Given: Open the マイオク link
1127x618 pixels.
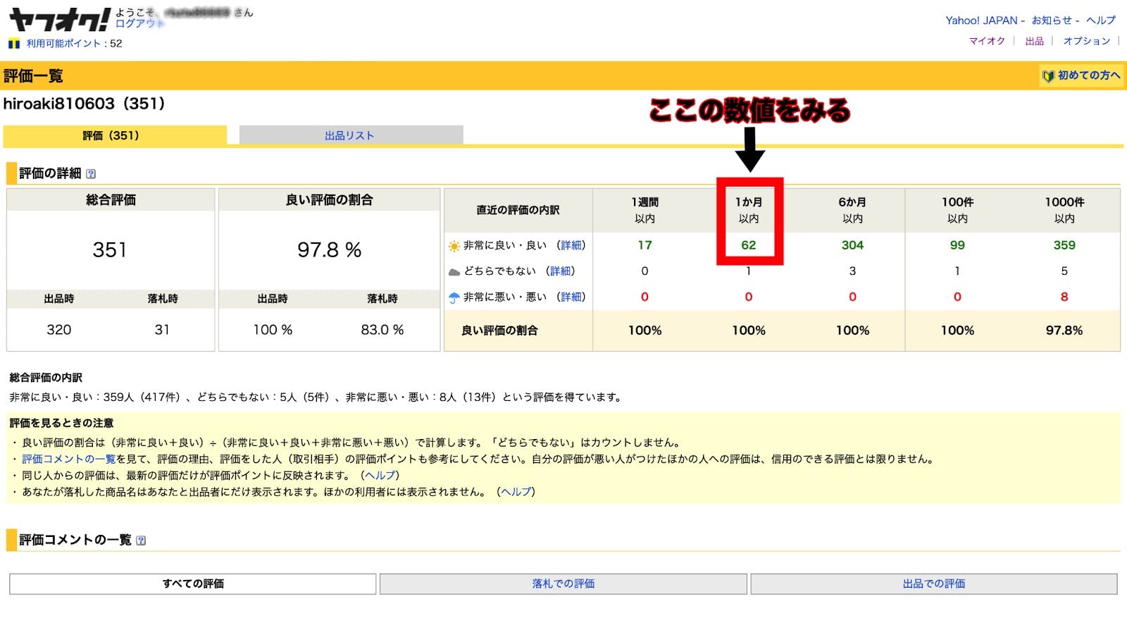Looking at the screenshot, I should point(987,41).
